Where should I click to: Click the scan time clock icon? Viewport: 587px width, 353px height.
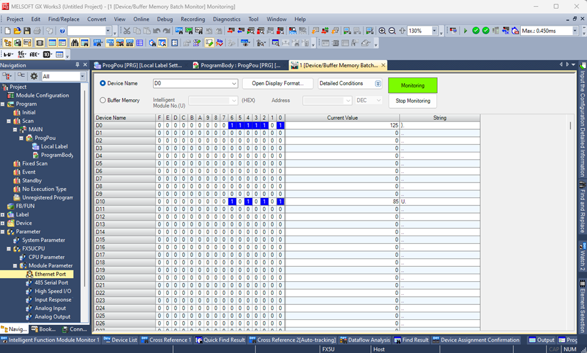(515, 31)
